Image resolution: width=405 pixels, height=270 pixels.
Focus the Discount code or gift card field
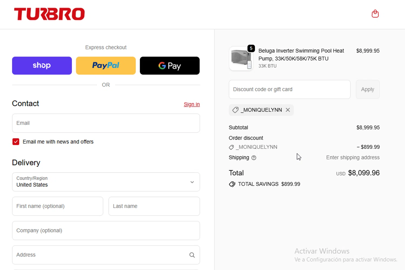click(x=289, y=89)
